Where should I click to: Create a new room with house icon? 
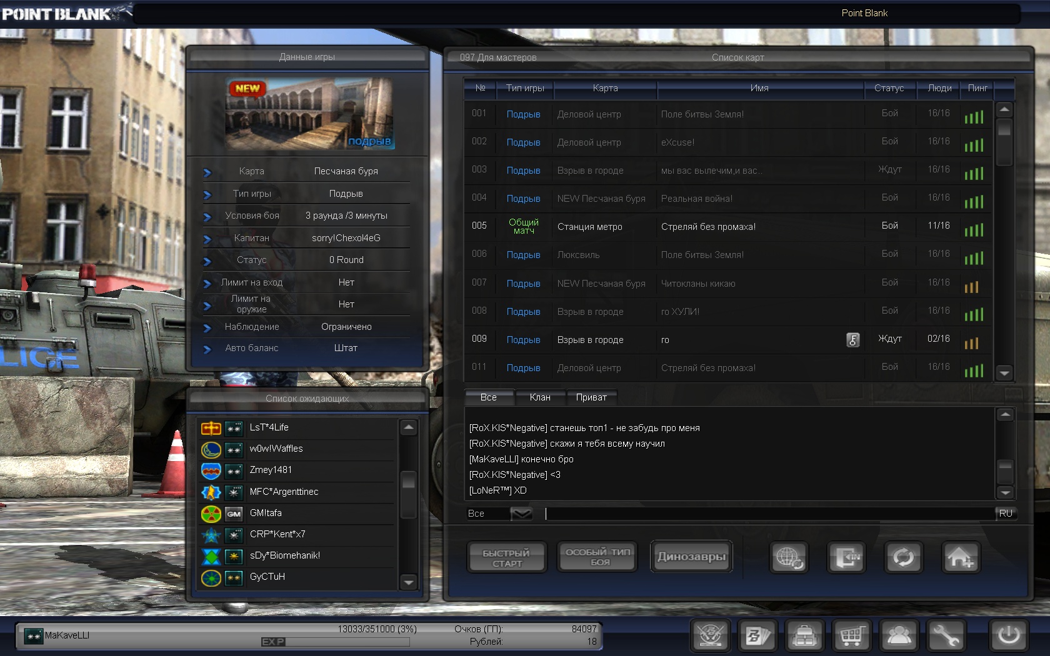pos(961,557)
